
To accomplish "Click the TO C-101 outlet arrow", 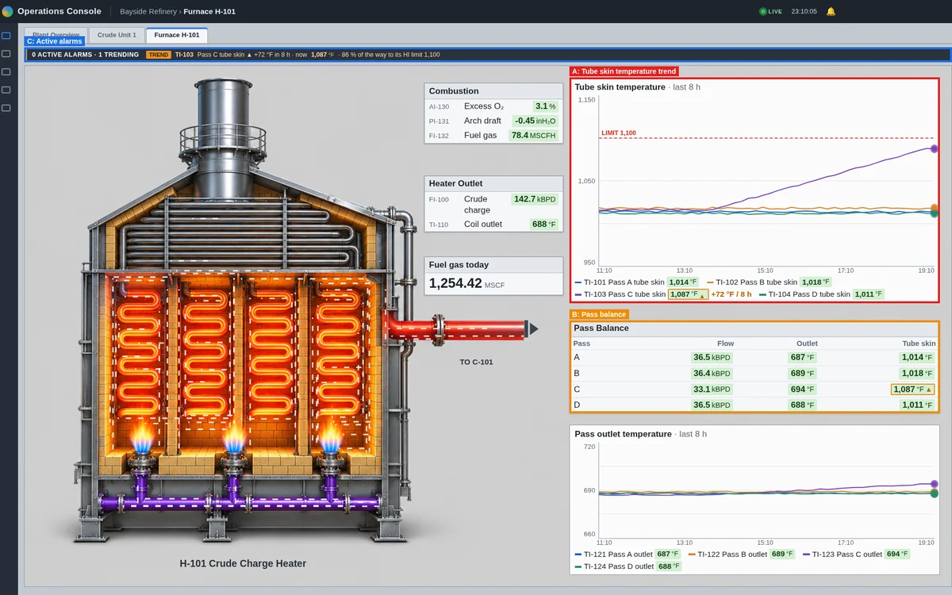I will [x=533, y=328].
